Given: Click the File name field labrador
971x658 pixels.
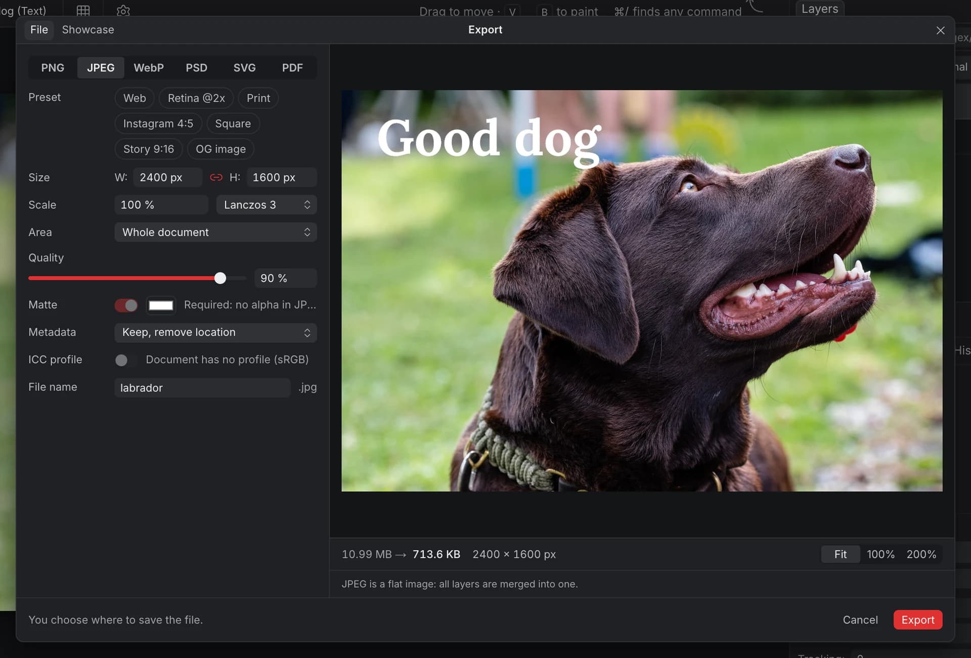Looking at the screenshot, I should (x=202, y=388).
